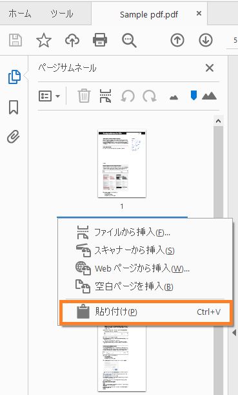This screenshot has width=238, height=395.
Task: Open the thumbnail options dropdown menu
Action: point(49,96)
